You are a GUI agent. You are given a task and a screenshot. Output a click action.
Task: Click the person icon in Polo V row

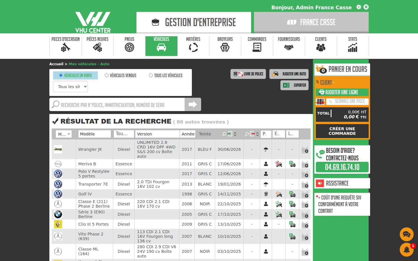[266, 174]
